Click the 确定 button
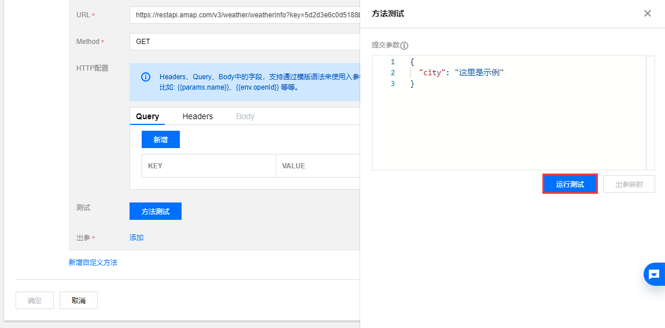Image resolution: width=665 pixels, height=328 pixels. (x=35, y=300)
